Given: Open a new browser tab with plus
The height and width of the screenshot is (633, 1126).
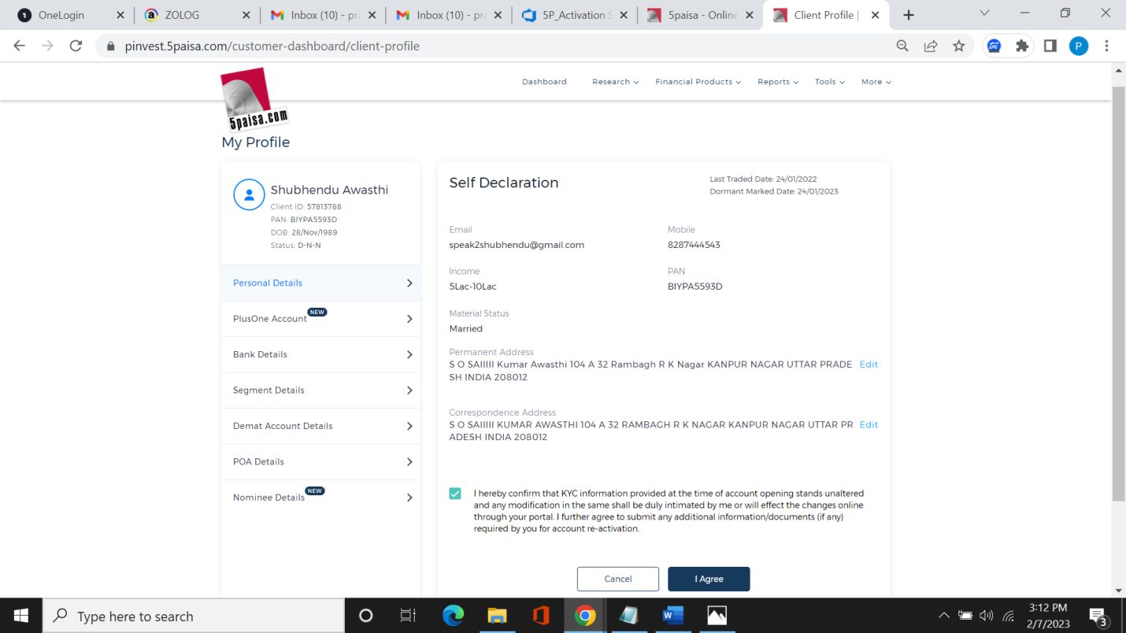Looking at the screenshot, I should pyautogui.click(x=909, y=15).
